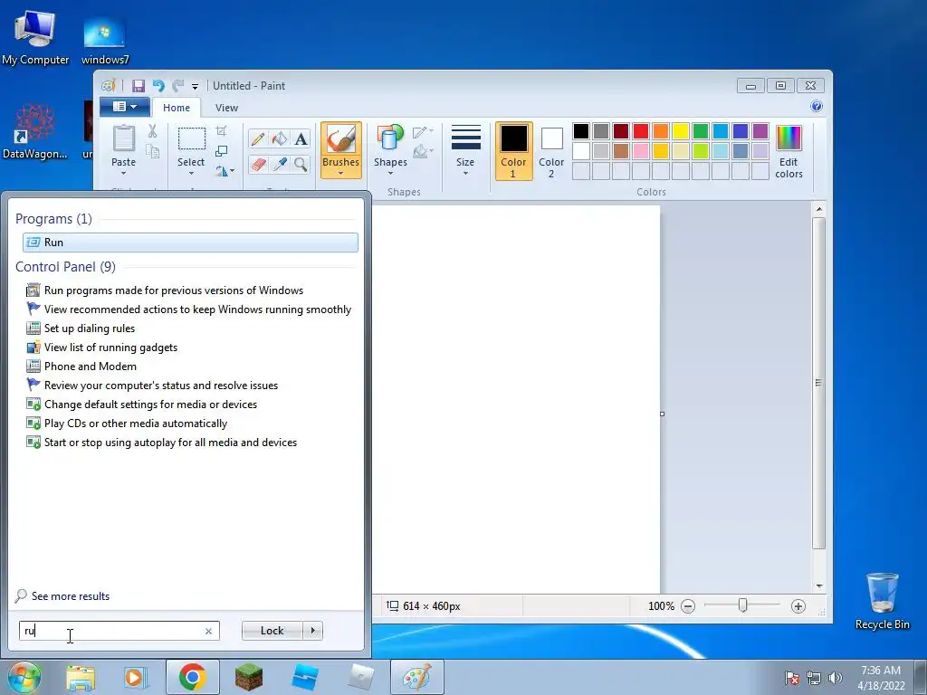Click the Paint icon on the taskbar
Image resolution: width=927 pixels, height=695 pixels.
[416, 677]
